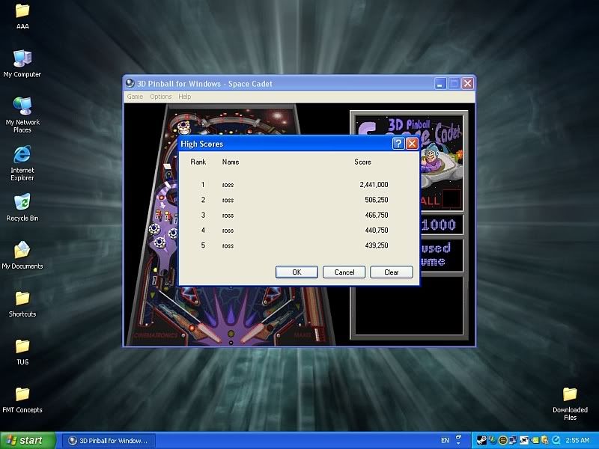Image resolution: width=599 pixels, height=449 pixels.
Task: Select the score 506,250
Action: pyautogui.click(x=377, y=200)
